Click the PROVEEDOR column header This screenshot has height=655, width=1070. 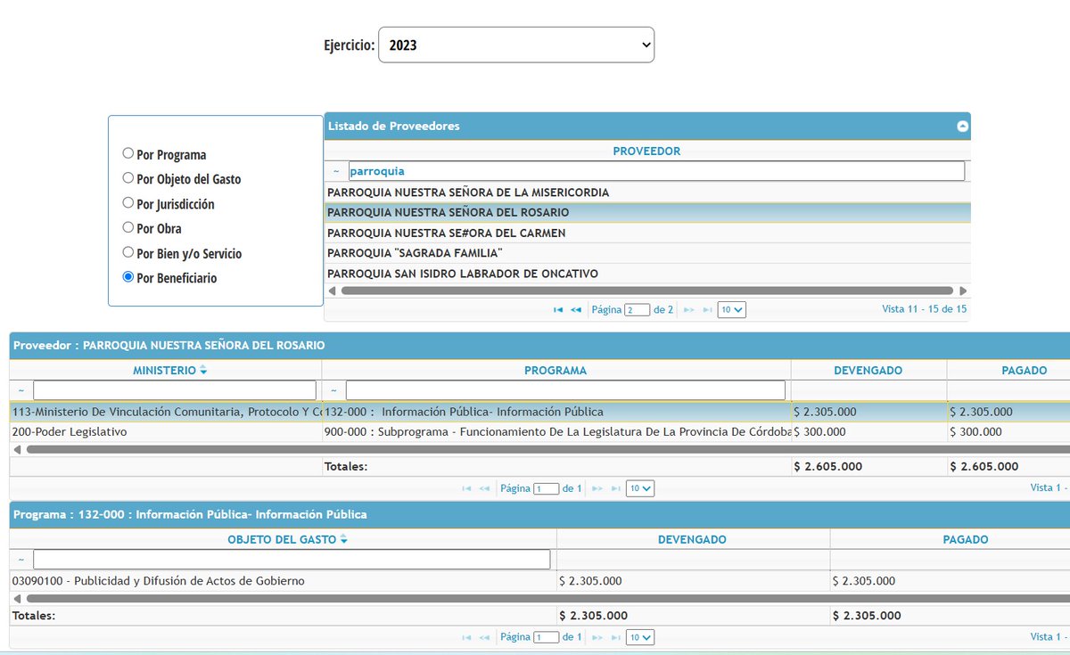click(646, 151)
